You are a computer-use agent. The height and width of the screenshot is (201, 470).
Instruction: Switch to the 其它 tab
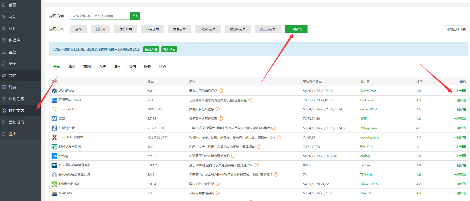pos(162,67)
